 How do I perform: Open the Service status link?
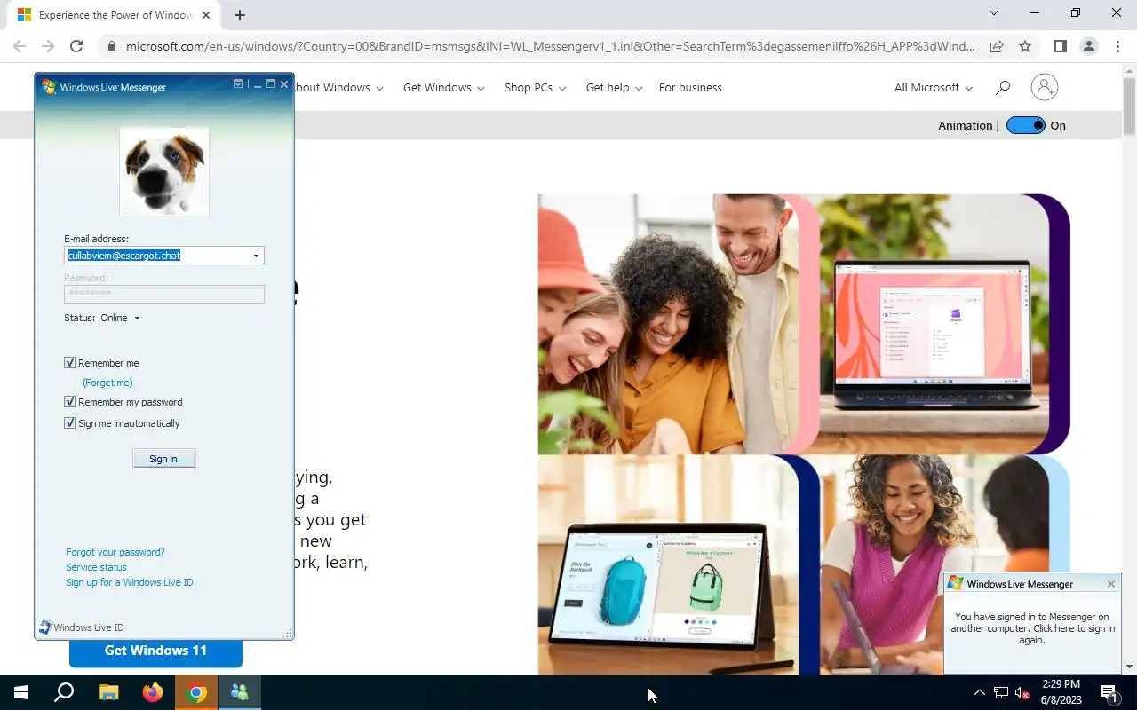pyautogui.click(x=96, y=567)
